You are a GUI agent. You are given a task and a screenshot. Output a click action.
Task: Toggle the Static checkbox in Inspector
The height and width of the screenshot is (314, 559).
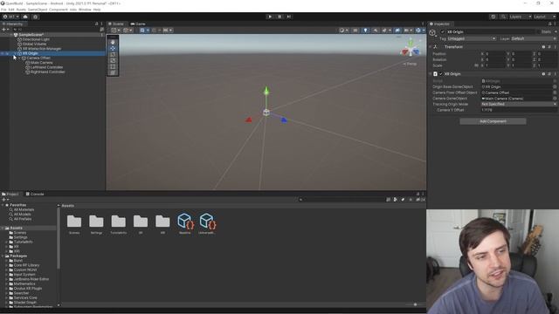point(539,31)
